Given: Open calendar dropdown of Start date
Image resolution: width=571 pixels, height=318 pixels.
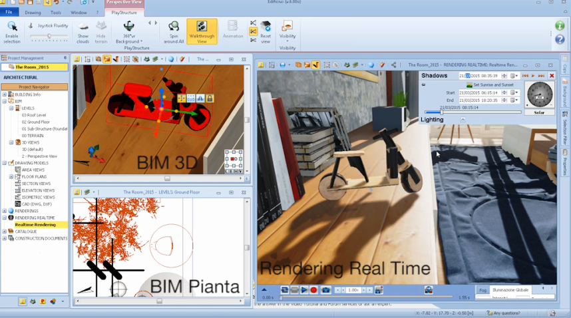Looking at the screenshot, I should (x=514, y=92).
